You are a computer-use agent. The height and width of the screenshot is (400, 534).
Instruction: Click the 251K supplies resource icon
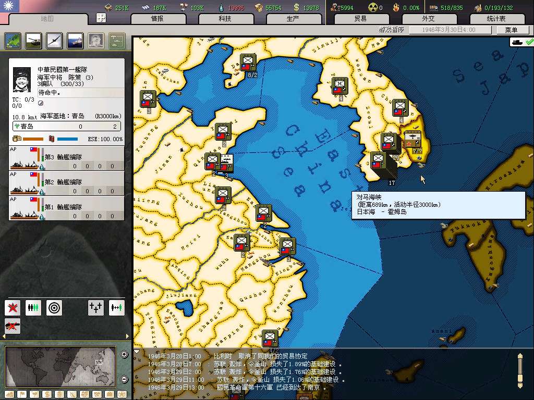(108, 7)
